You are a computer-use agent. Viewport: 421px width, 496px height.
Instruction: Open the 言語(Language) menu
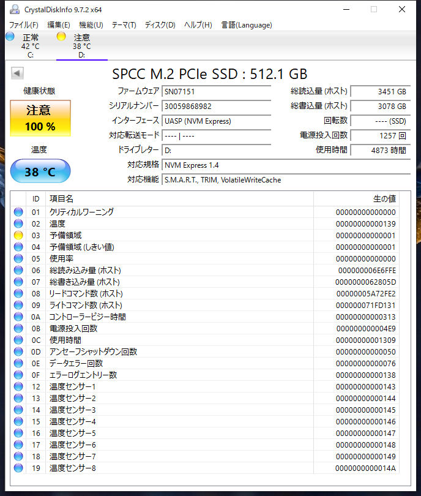(247, 25)
